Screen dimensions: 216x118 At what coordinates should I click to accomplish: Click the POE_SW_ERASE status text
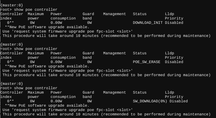tap(147, 62)
